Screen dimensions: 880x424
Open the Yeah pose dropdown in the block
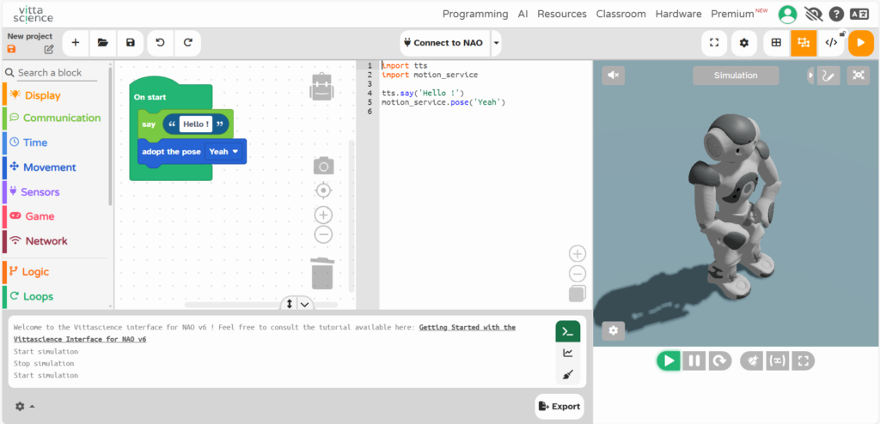point(224,152)
